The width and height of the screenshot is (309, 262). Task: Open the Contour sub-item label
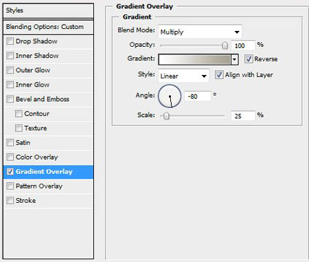37,113
